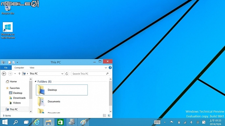Open address bar history dropdown
This screenshot has height=126, width=225.
(x=62, y=74)
